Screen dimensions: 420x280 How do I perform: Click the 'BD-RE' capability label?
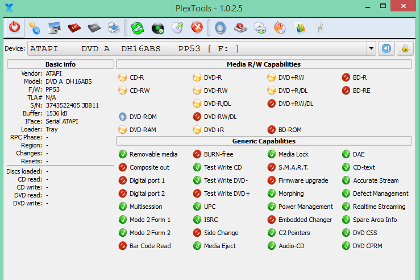pyautogui.click(x=361, y=90)
